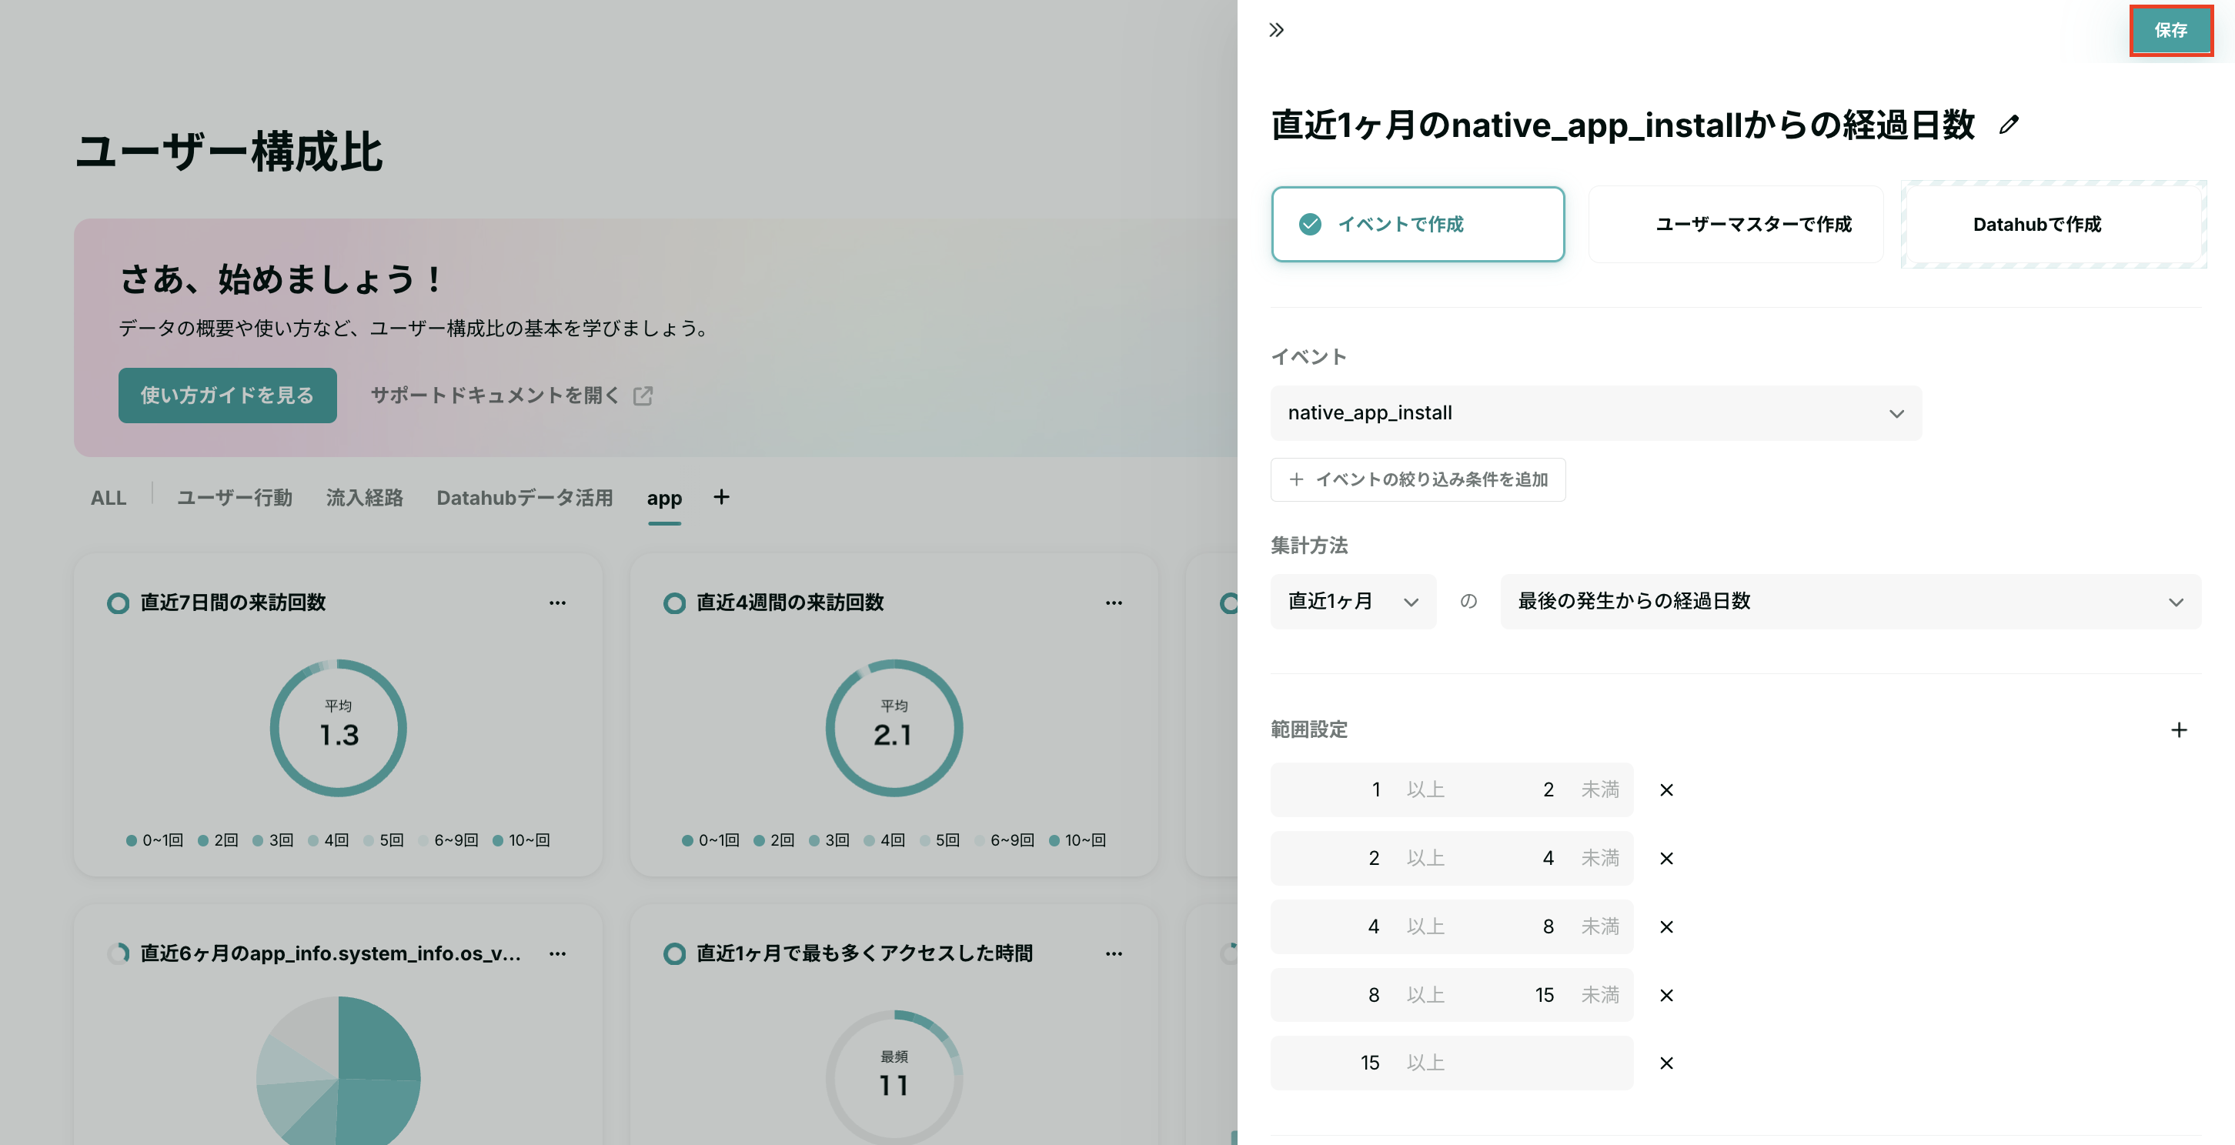Open more options for 直近7日間の来訪回数 card
The image size is (2235, 1145).
click(x=557, y=603)
